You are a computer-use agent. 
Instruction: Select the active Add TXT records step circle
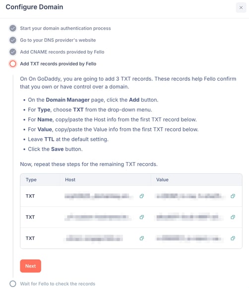coord(13,64)
